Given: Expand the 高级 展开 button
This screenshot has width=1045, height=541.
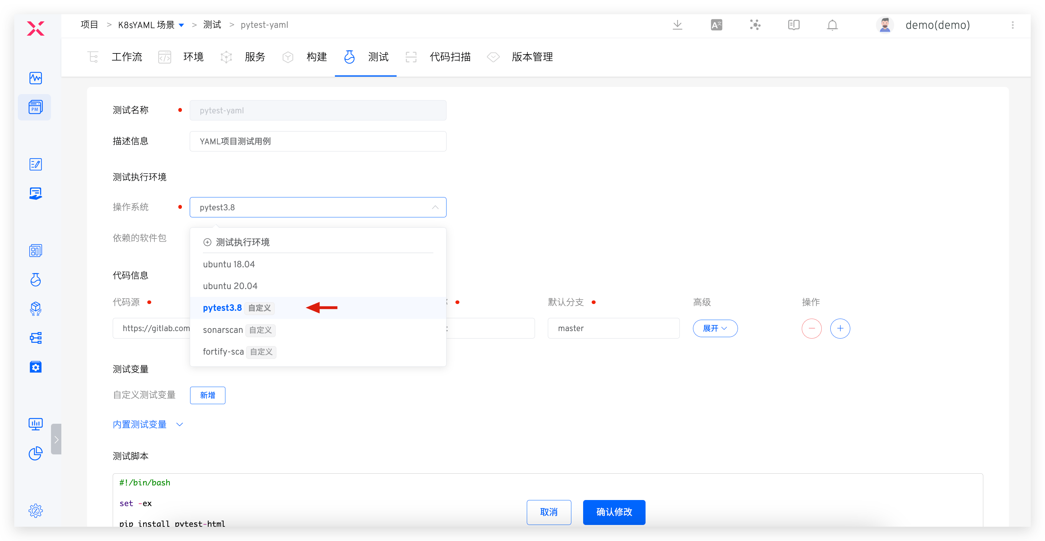Looking at the screenshot, I should [x=715, y=328].
